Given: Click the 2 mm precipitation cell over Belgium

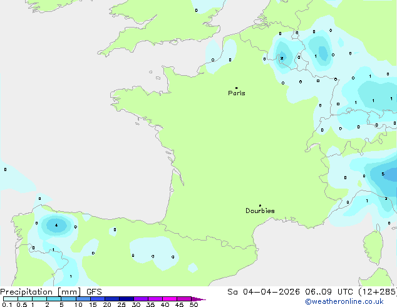Looking at the screenshot, I should pos(282,58).
